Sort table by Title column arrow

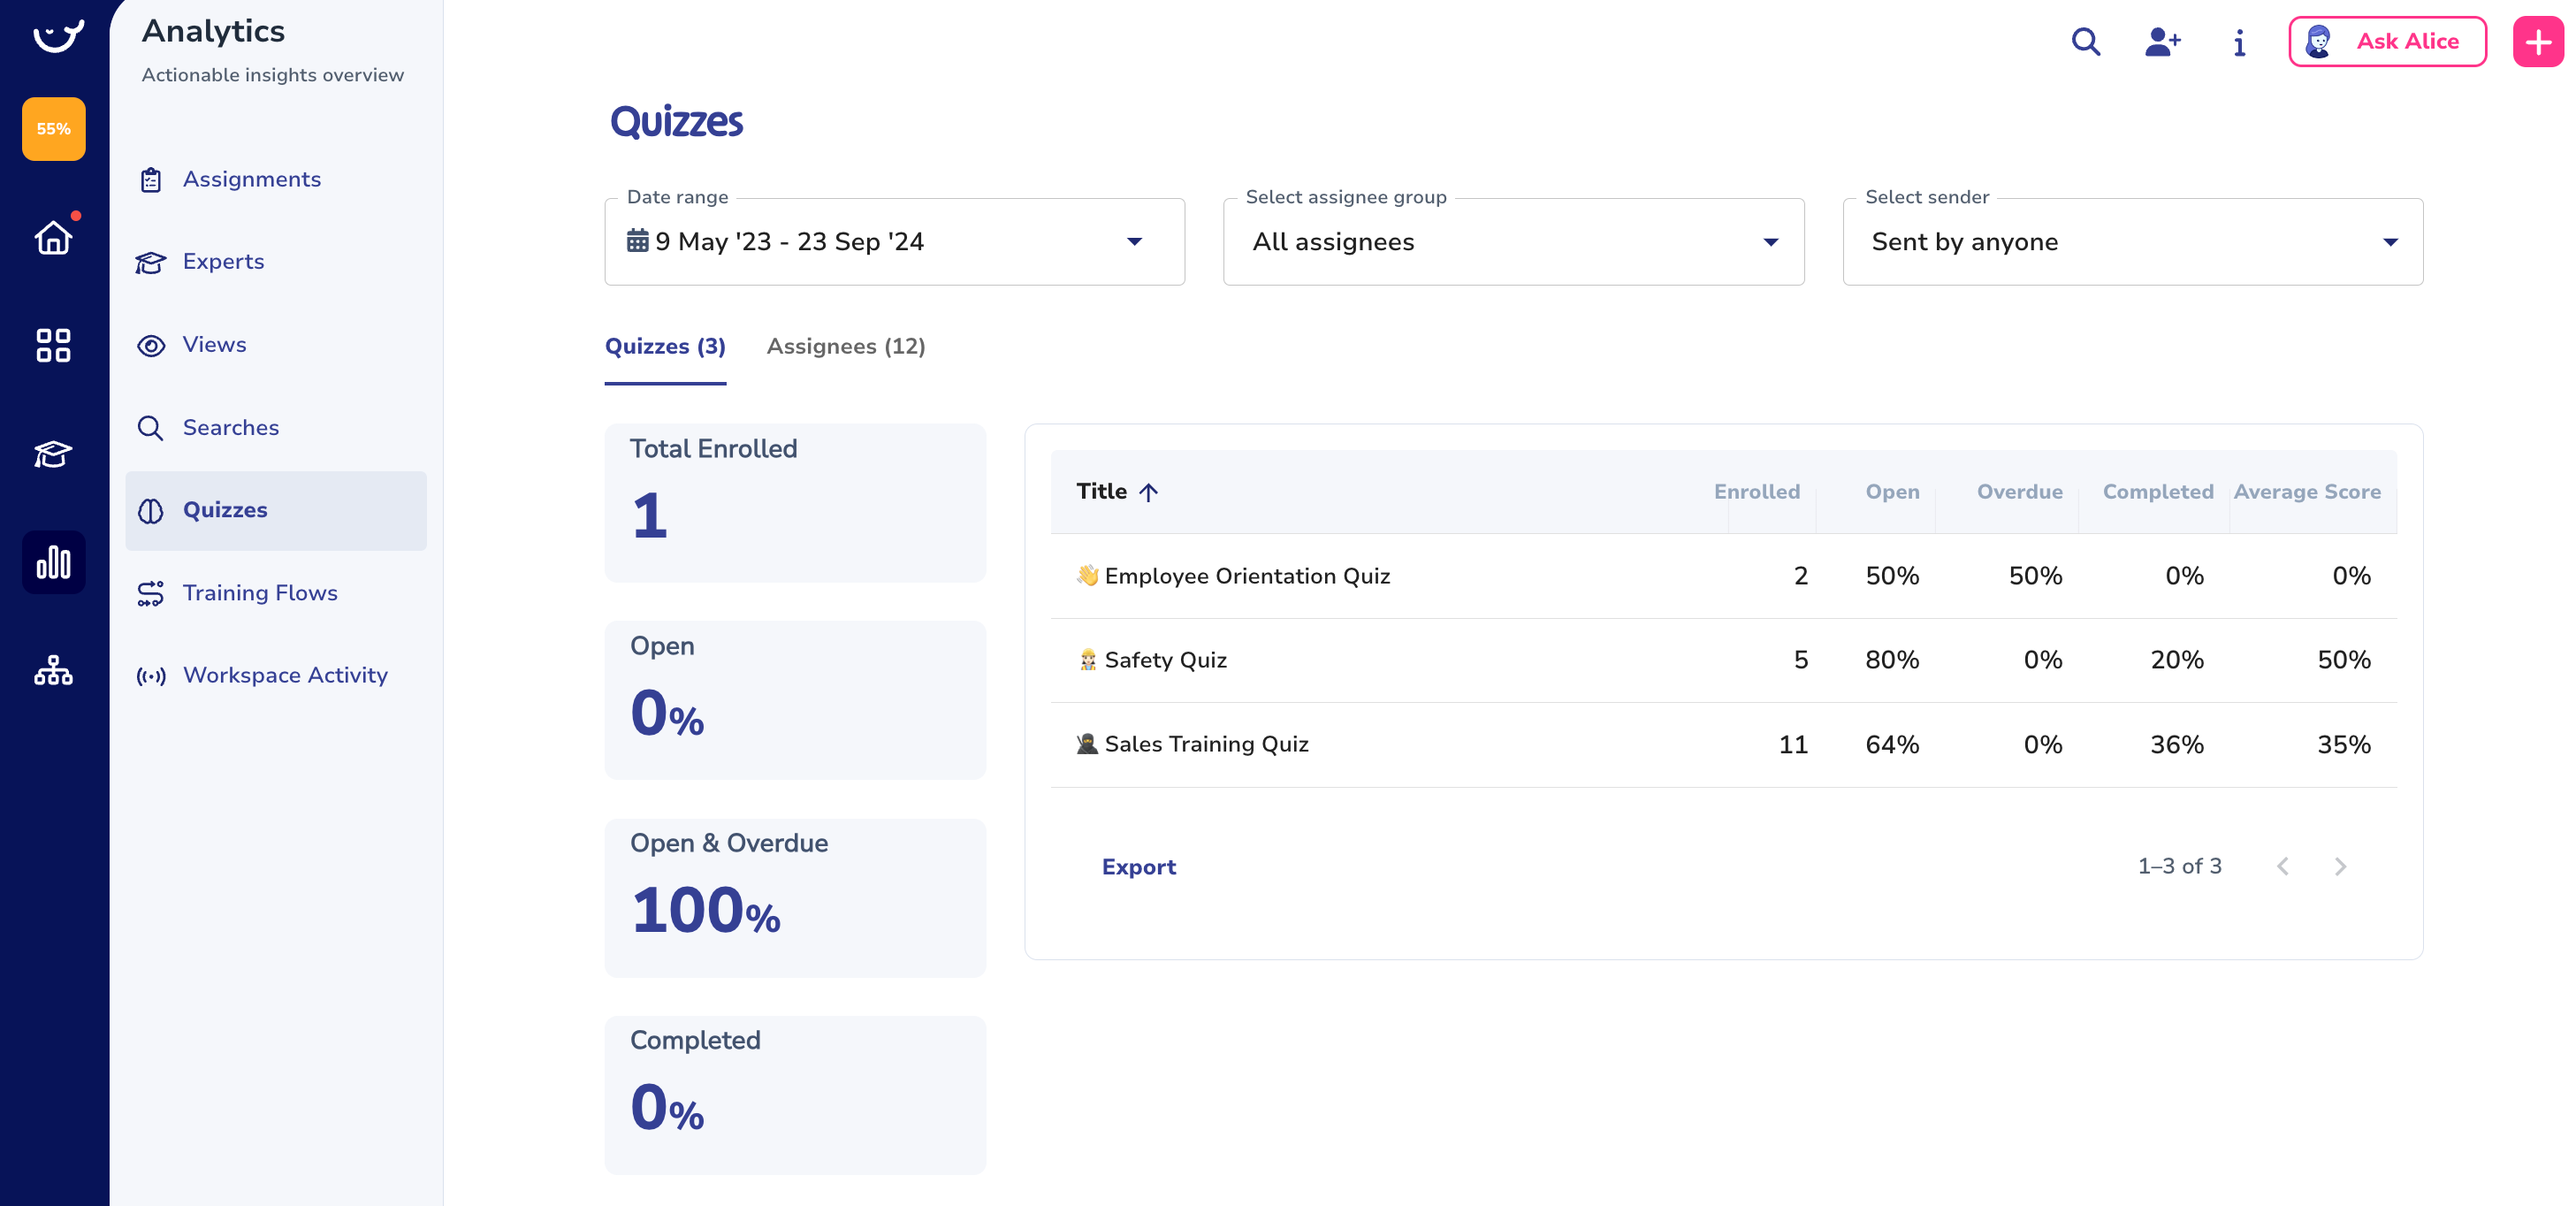pyautogui.click(x=1148, y=492)
